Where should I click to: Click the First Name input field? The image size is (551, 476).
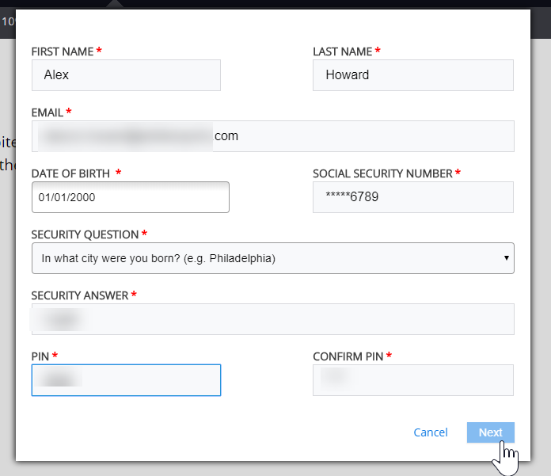click(x=126, y=75)
